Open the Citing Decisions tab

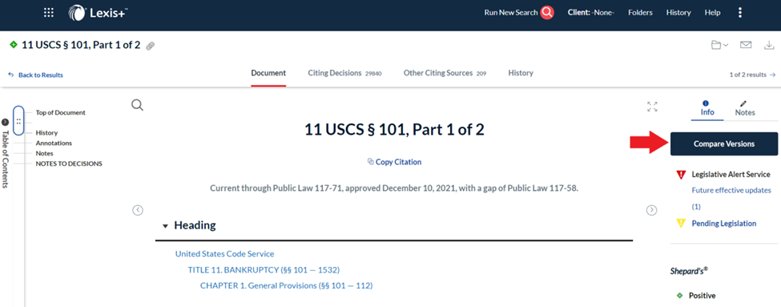point(344,73)
